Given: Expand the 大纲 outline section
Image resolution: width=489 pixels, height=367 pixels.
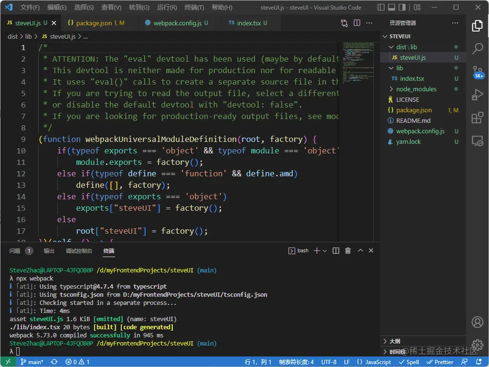Looking at the screenshot, I should click(x=394, y=341).
